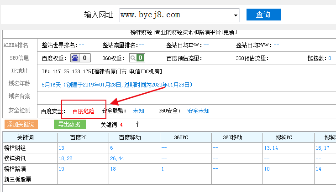The width and height of the screenshot is (336, 192).
Task: Click the 安全未知 360 security link
Action: (x=198, y=111)
